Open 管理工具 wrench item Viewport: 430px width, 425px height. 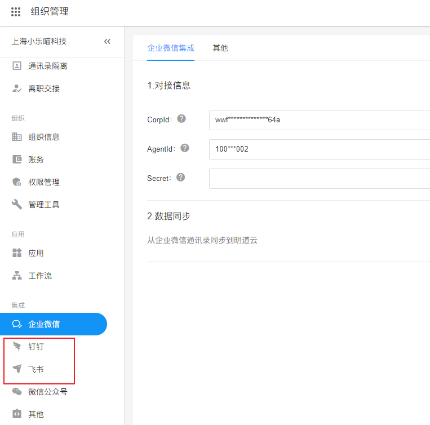pyautogui.click(x=43, y=205)
